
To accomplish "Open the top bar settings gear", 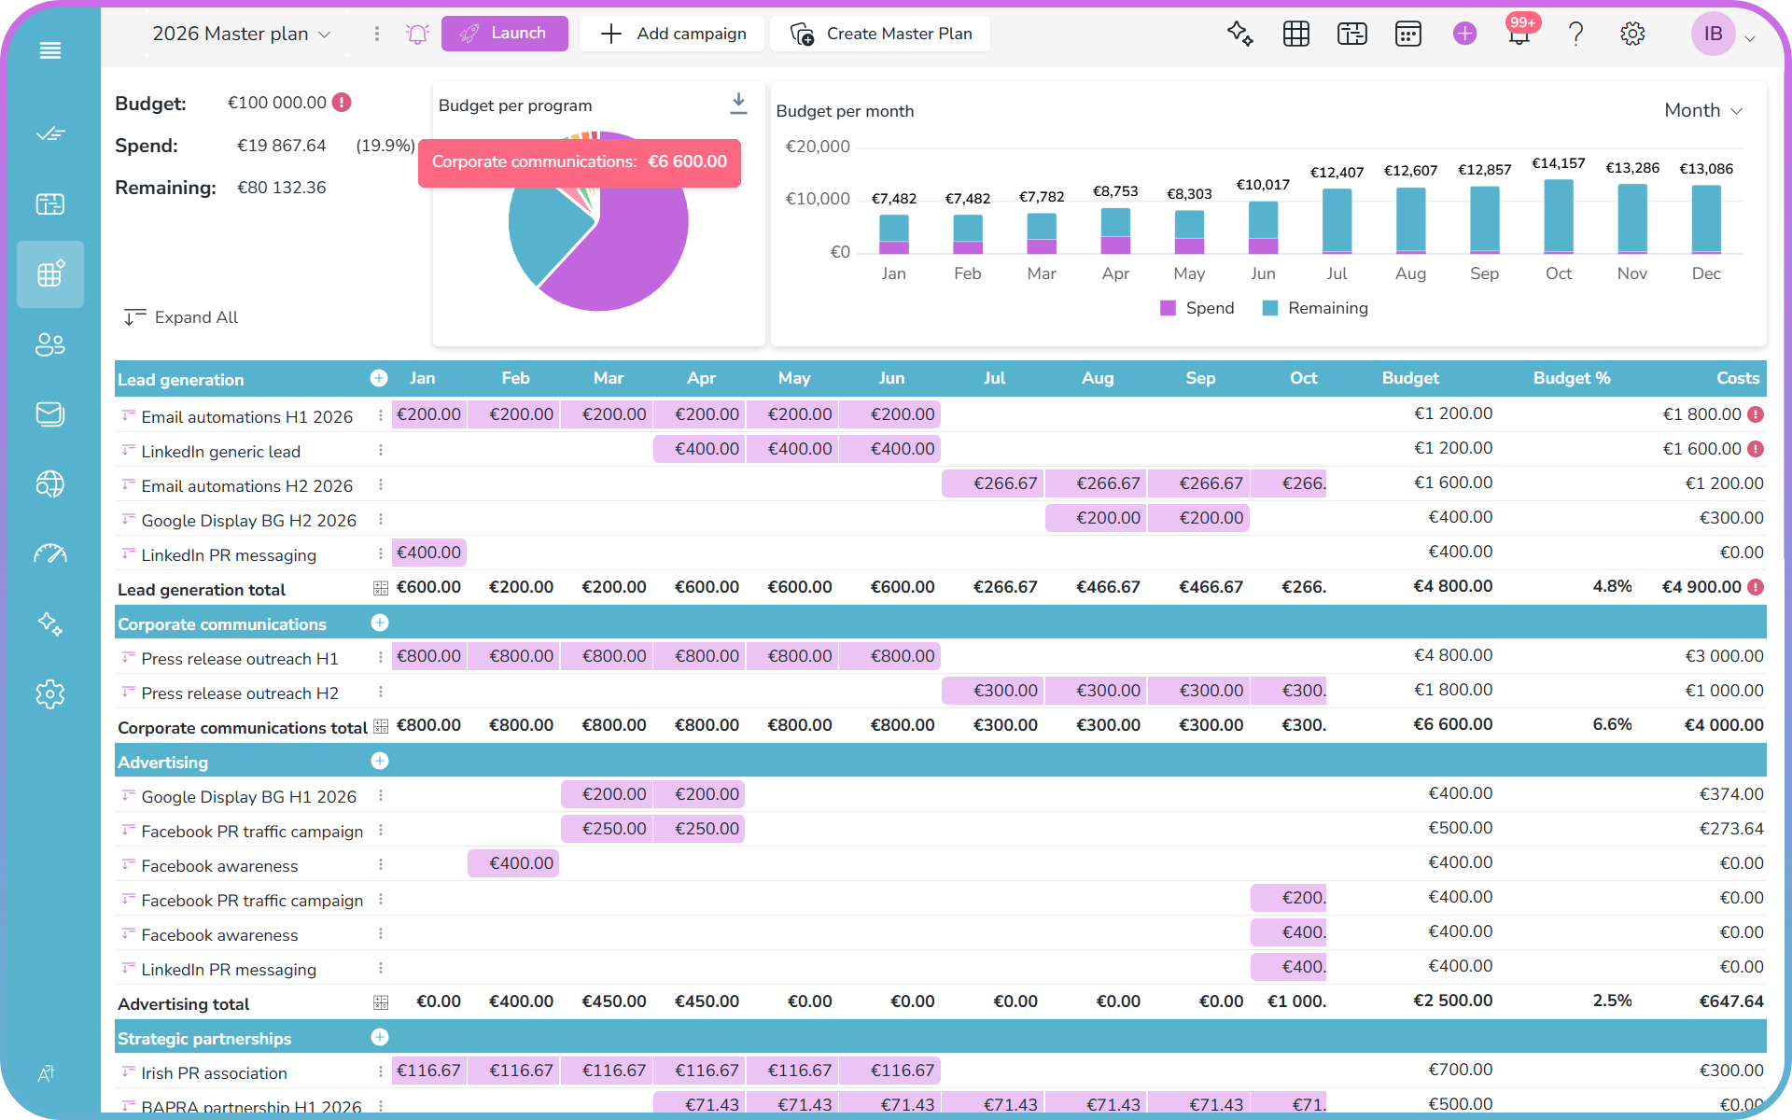I will pyautogui.click(x=1632, y=34).
